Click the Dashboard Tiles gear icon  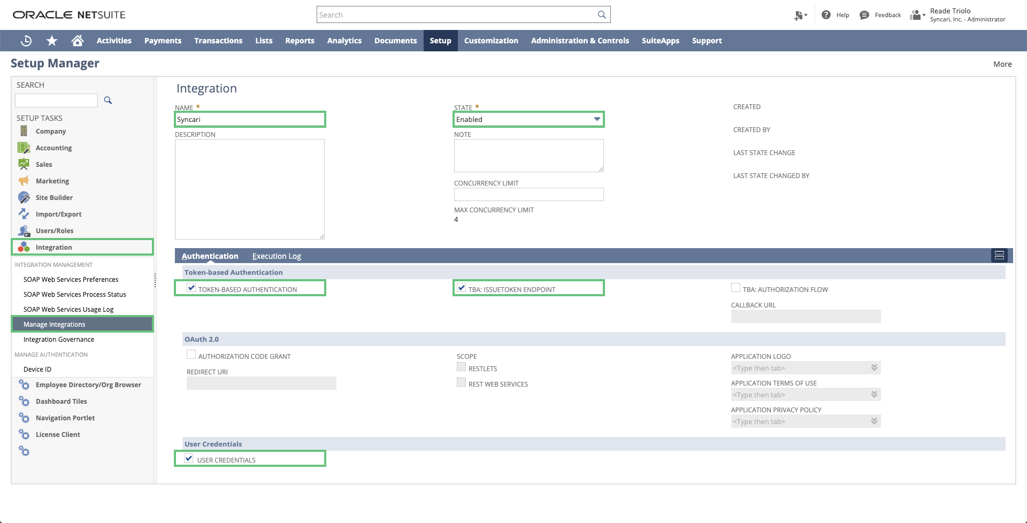(24, 401)
